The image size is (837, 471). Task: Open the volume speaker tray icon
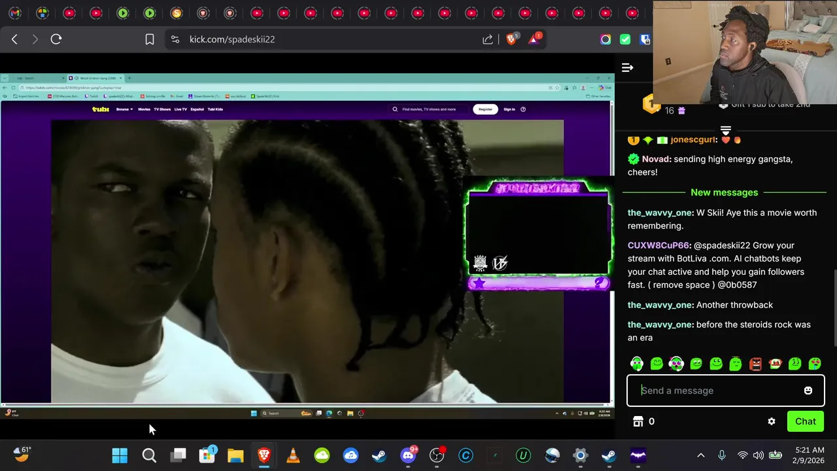coord(759,455)
